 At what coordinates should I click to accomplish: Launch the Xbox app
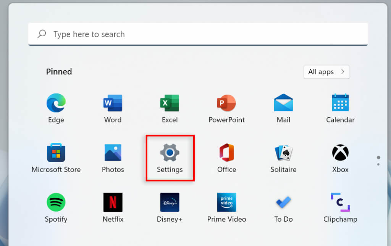(x=340, y=153)
